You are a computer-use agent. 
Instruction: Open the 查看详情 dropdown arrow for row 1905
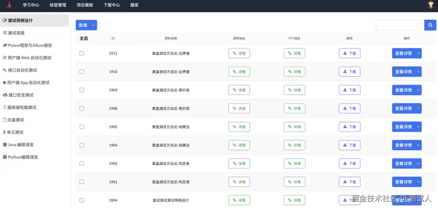point(418,127)
